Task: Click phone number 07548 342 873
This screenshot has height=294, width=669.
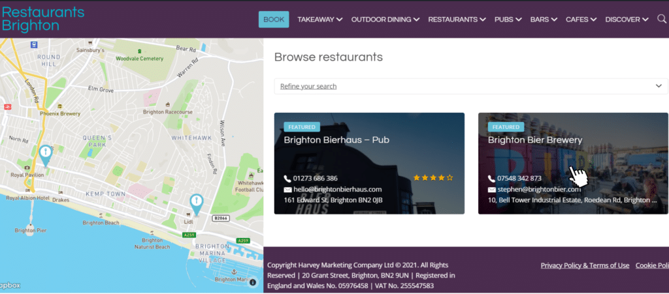Action: (519, 178)
